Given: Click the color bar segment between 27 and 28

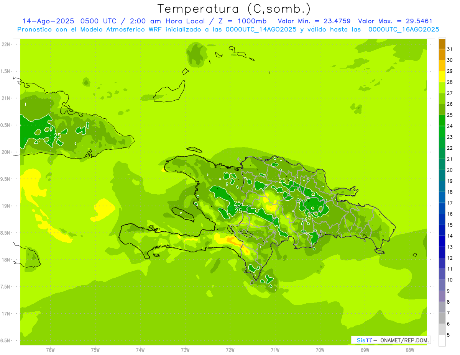Looking at the screenshot, I should (442, 88).
